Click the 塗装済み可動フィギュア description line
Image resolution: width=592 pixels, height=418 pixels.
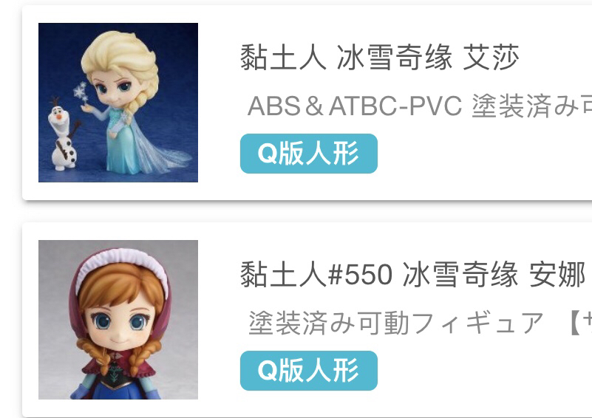pyautogui.click(x=395, y=323)
